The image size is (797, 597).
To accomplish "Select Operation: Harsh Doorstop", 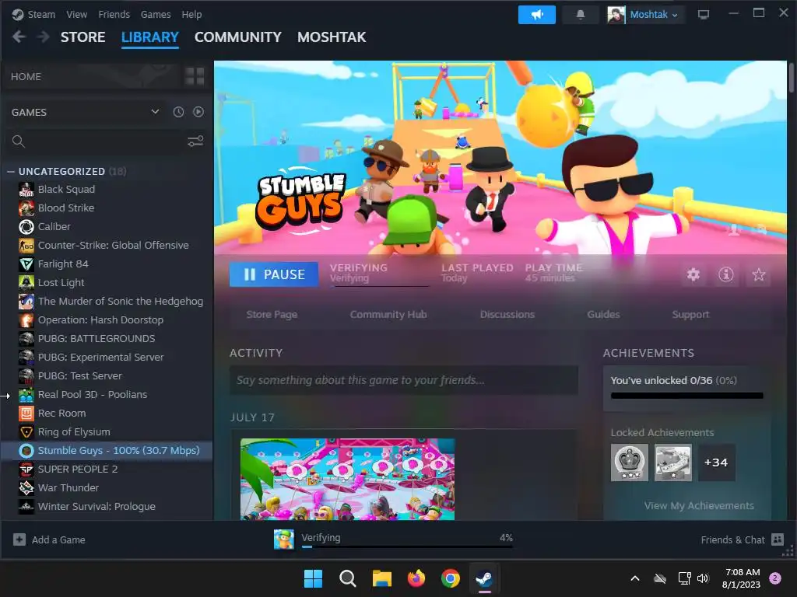I will 100,320.
